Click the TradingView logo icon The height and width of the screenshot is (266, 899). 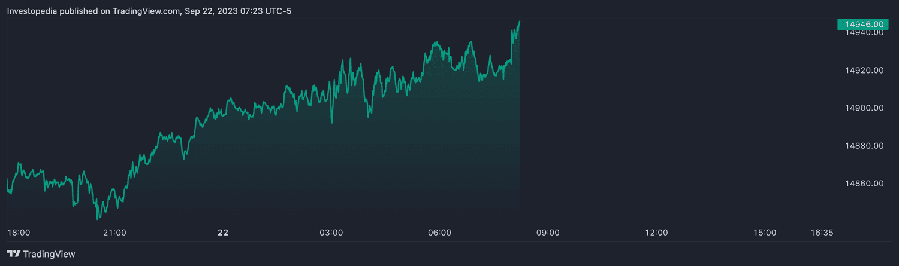(13, 254)
